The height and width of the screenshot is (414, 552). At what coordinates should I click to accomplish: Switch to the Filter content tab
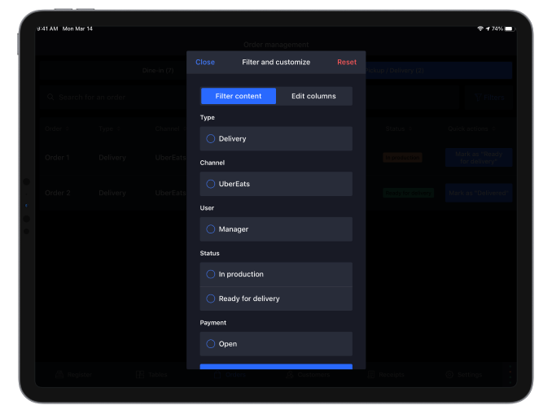(239, 96)
